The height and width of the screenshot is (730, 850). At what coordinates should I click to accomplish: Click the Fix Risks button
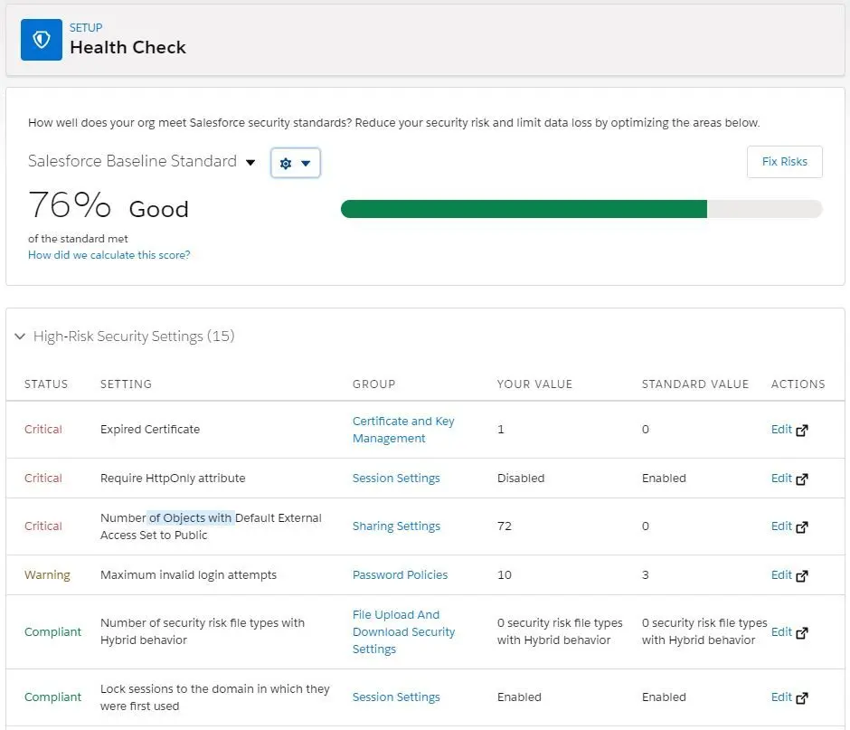(x=784, y=162)
